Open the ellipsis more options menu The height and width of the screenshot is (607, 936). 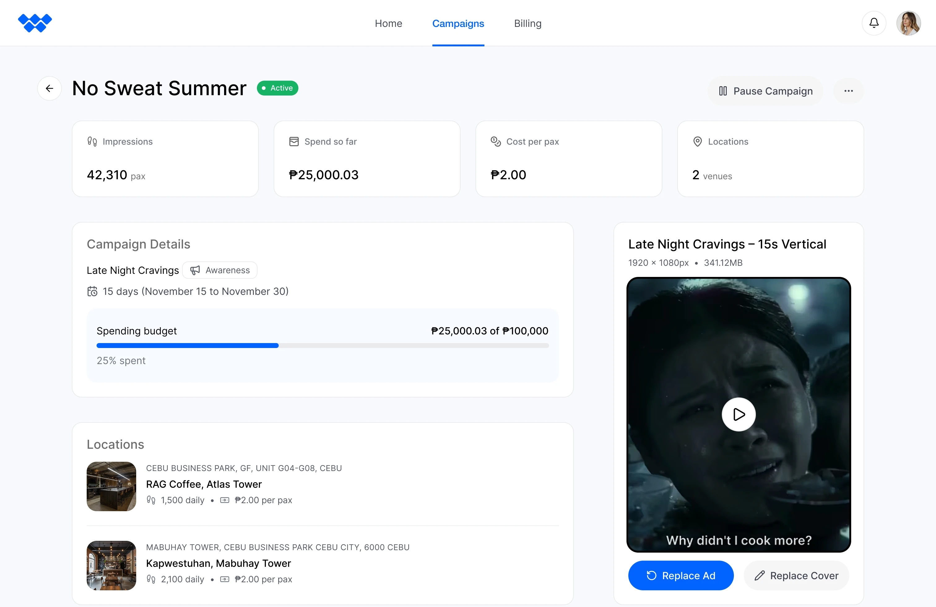(x=848, y=91)
